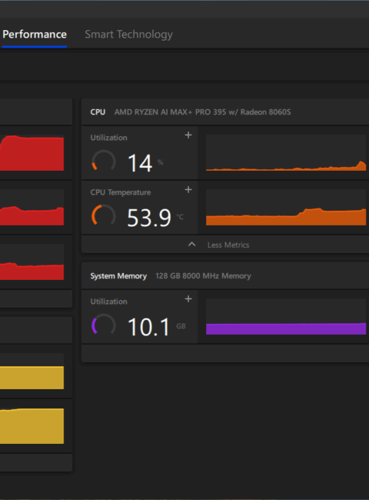Click the CPU utilization circular gauge

click(x=104, y=162)
